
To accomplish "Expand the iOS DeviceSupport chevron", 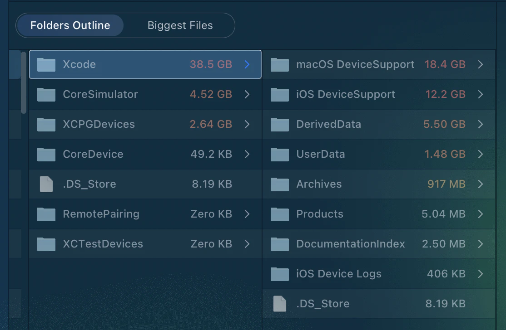I will (x=481, y=94).
